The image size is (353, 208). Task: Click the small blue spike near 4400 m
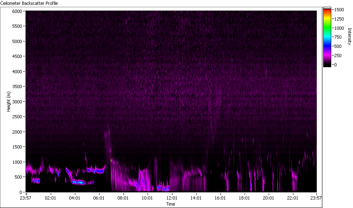(232, 60)
